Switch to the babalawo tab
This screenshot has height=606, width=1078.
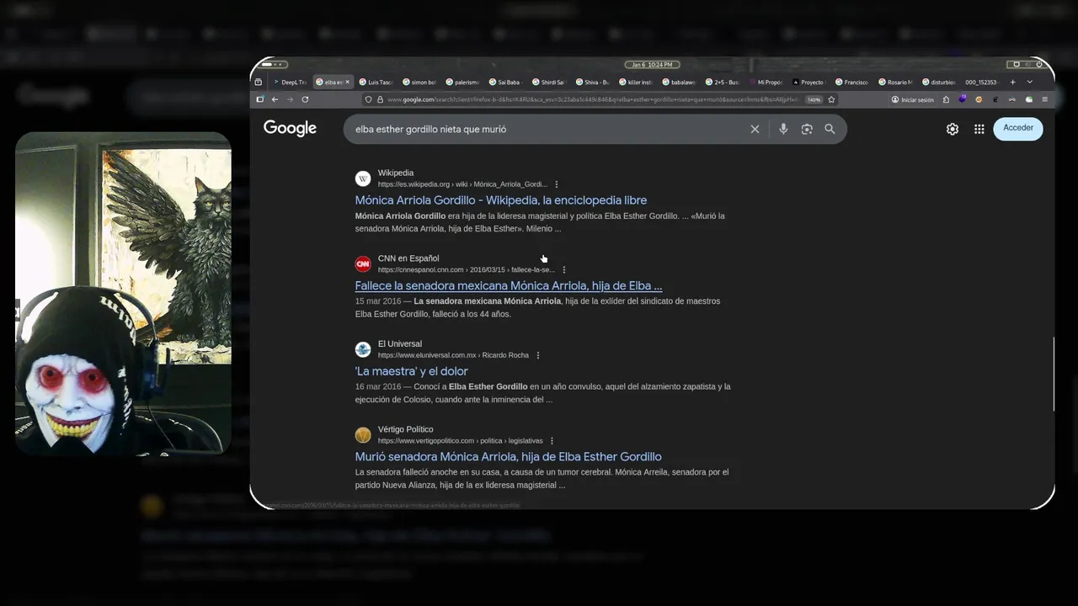681,82
